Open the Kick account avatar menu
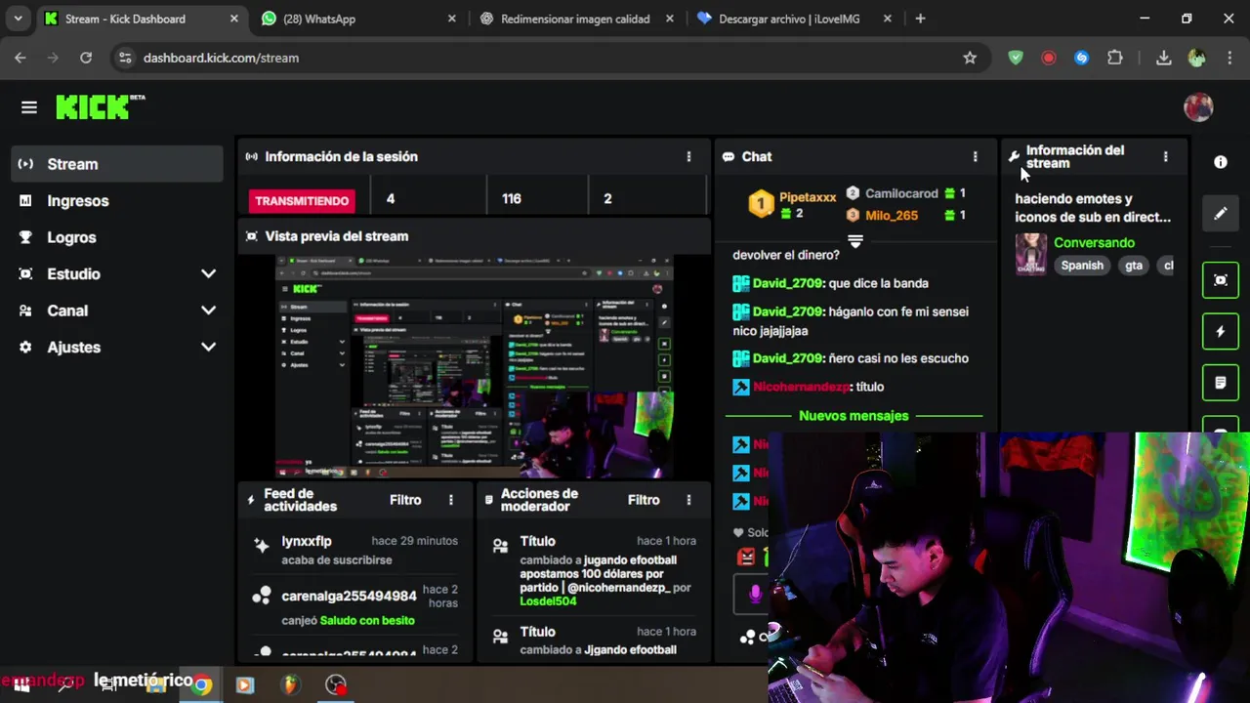The height and width of the screenshot is (703, 1250). click(x=1198, y=107)
